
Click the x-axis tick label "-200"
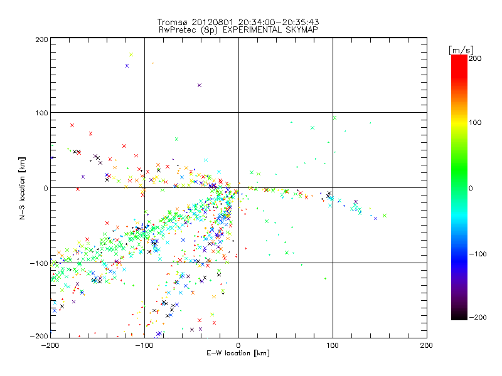click(50, 345)
